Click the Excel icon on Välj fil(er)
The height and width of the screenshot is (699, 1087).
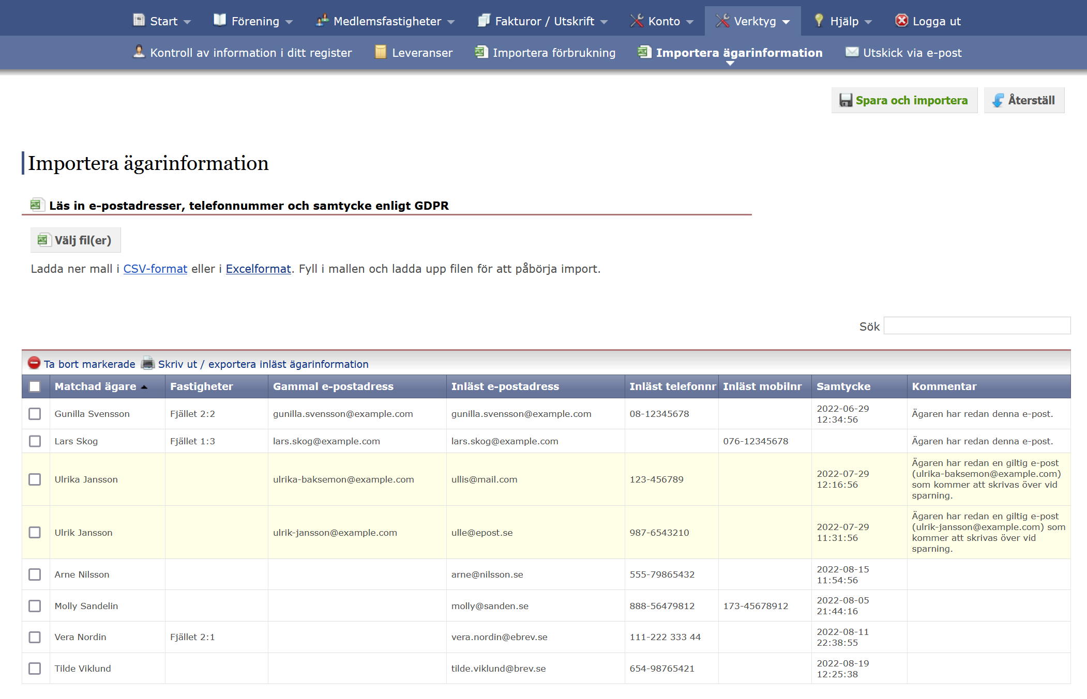coord(43,240)
